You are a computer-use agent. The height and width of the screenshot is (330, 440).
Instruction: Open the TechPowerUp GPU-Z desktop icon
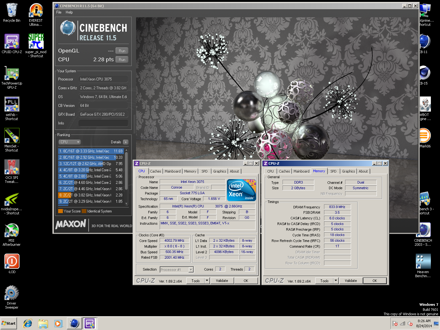(12, 77)
